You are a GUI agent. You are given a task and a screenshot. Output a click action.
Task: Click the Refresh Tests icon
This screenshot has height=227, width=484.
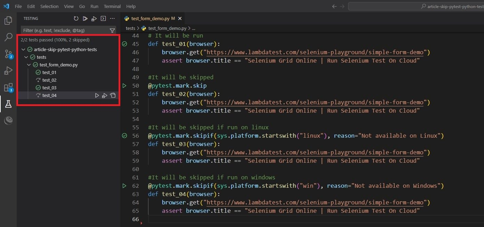(x=76, y=18)
